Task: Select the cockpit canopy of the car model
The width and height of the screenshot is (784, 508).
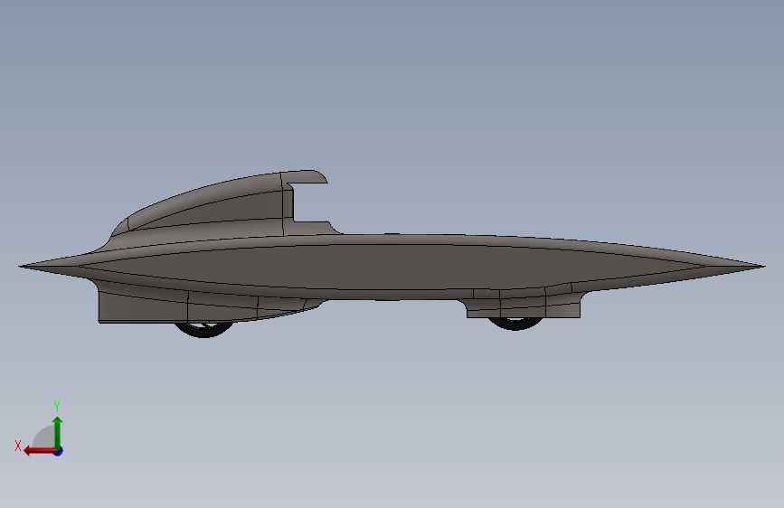Action: coord(220,205)
